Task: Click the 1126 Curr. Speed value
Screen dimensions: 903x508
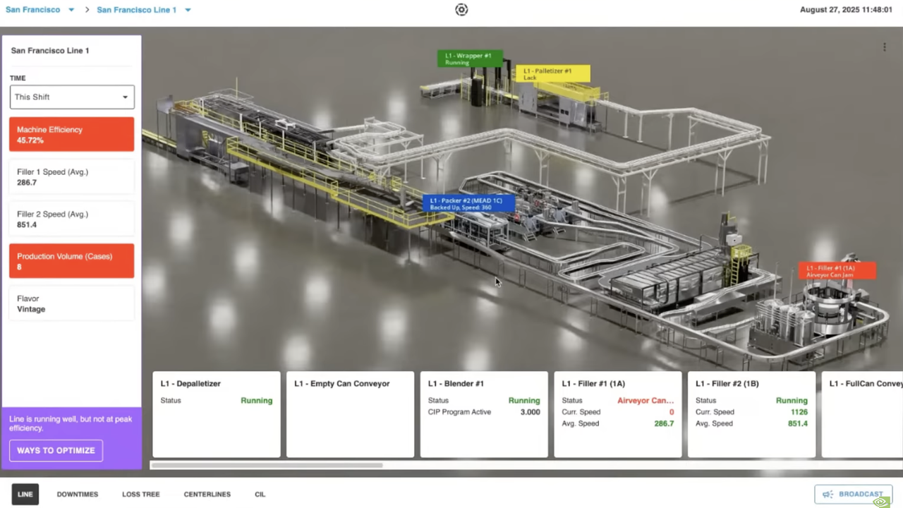Action: pos(799,412)
